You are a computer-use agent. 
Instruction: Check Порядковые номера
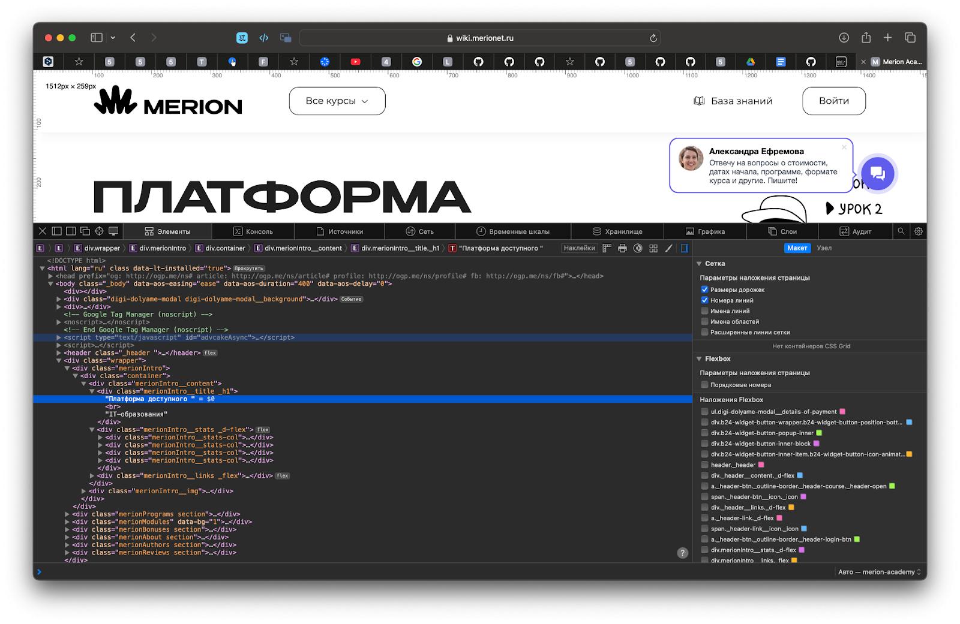pyautogui.click(x=705, y=385)
